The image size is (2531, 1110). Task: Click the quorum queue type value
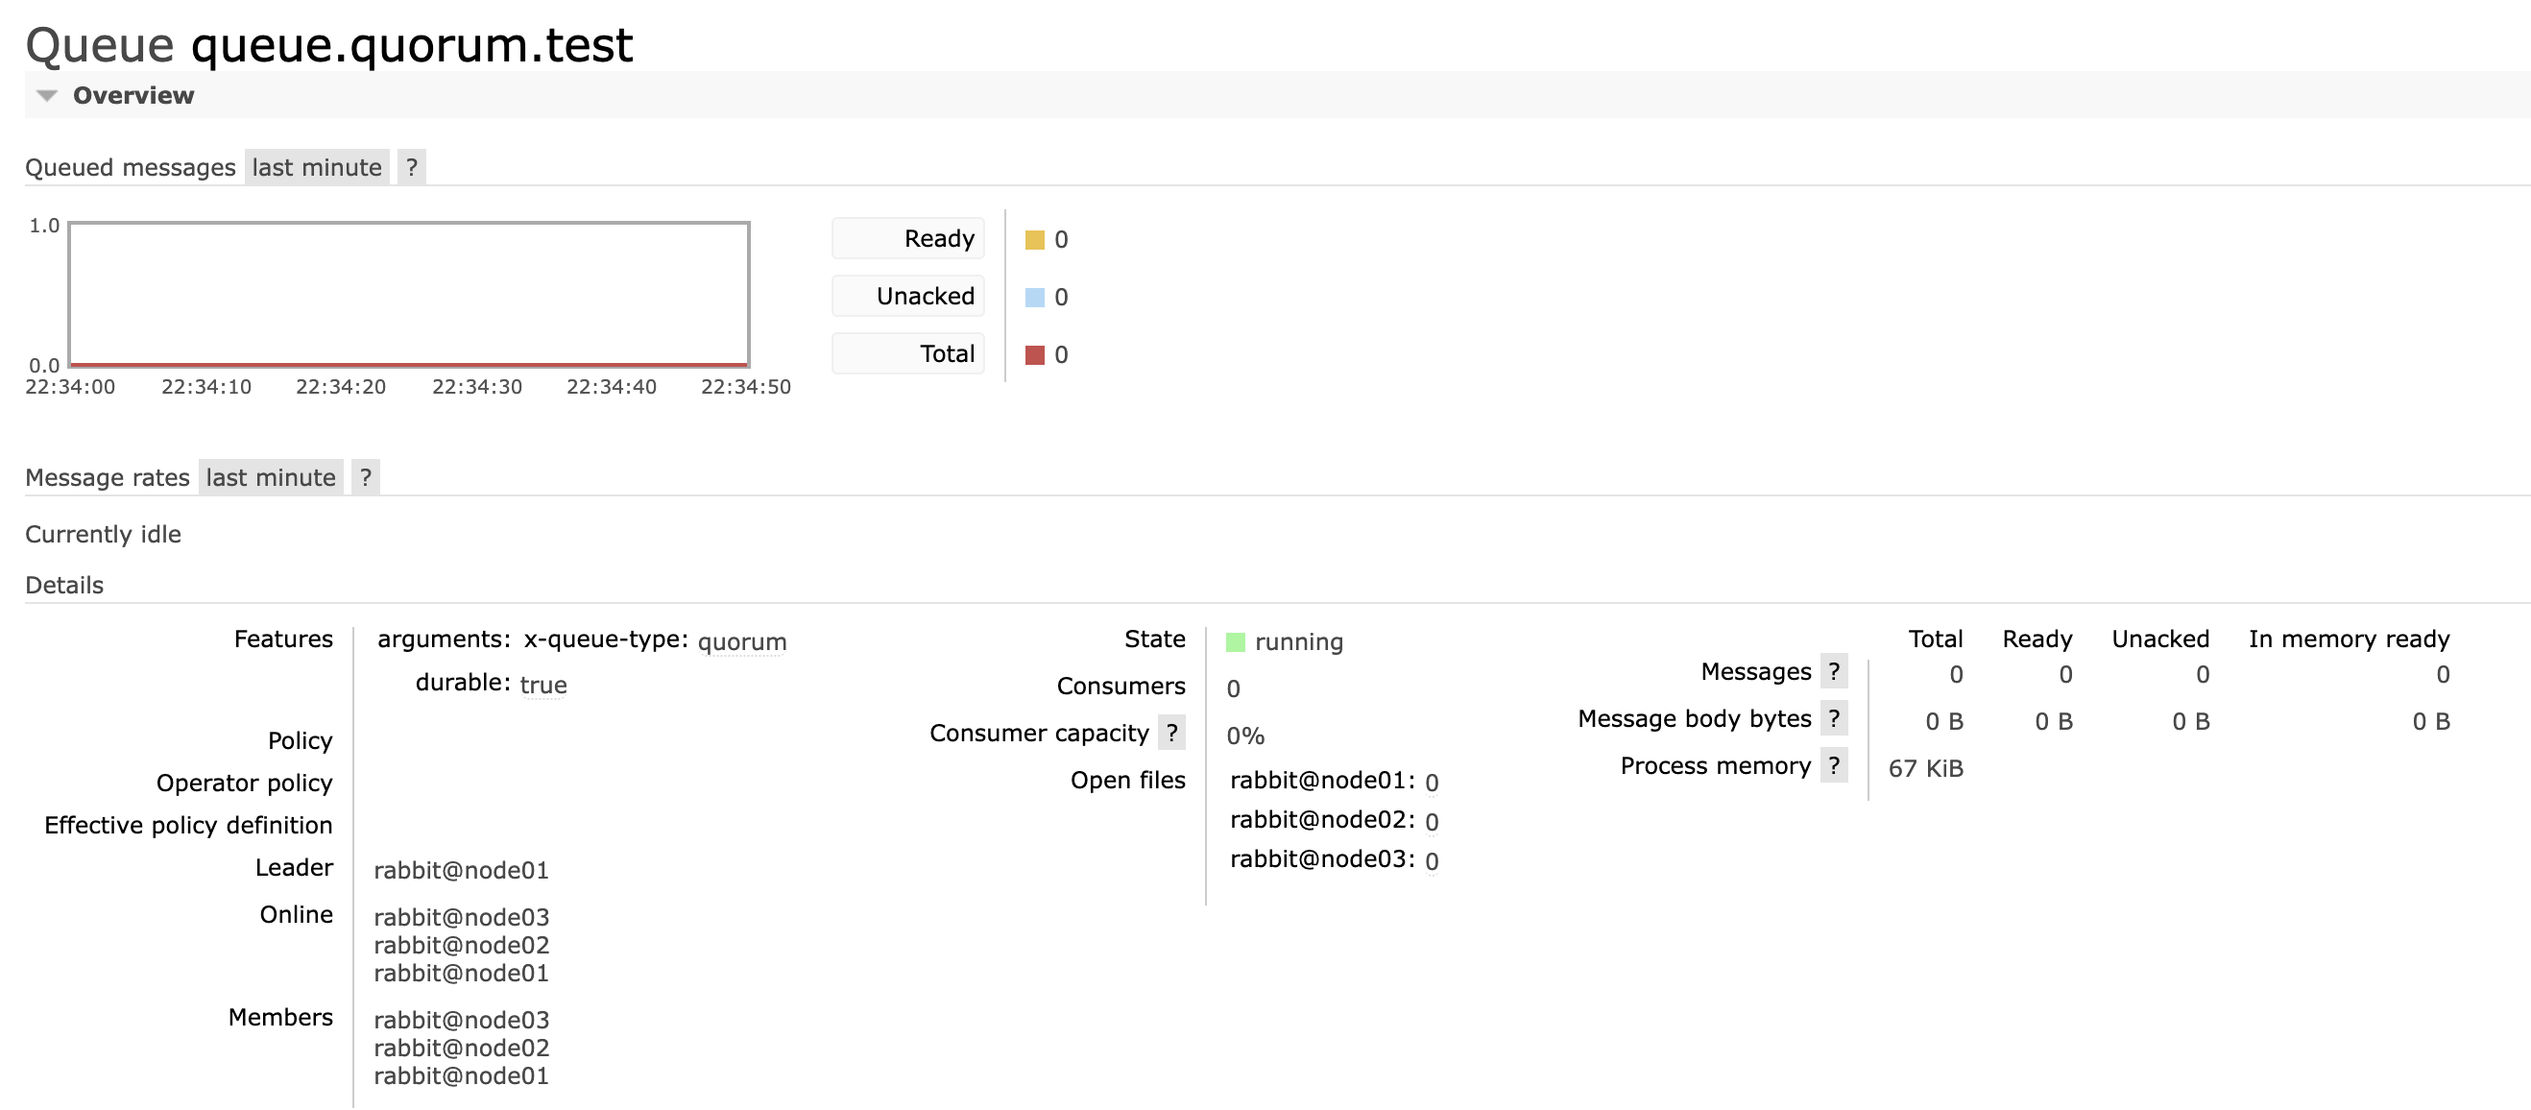click(x=742, y=642)
